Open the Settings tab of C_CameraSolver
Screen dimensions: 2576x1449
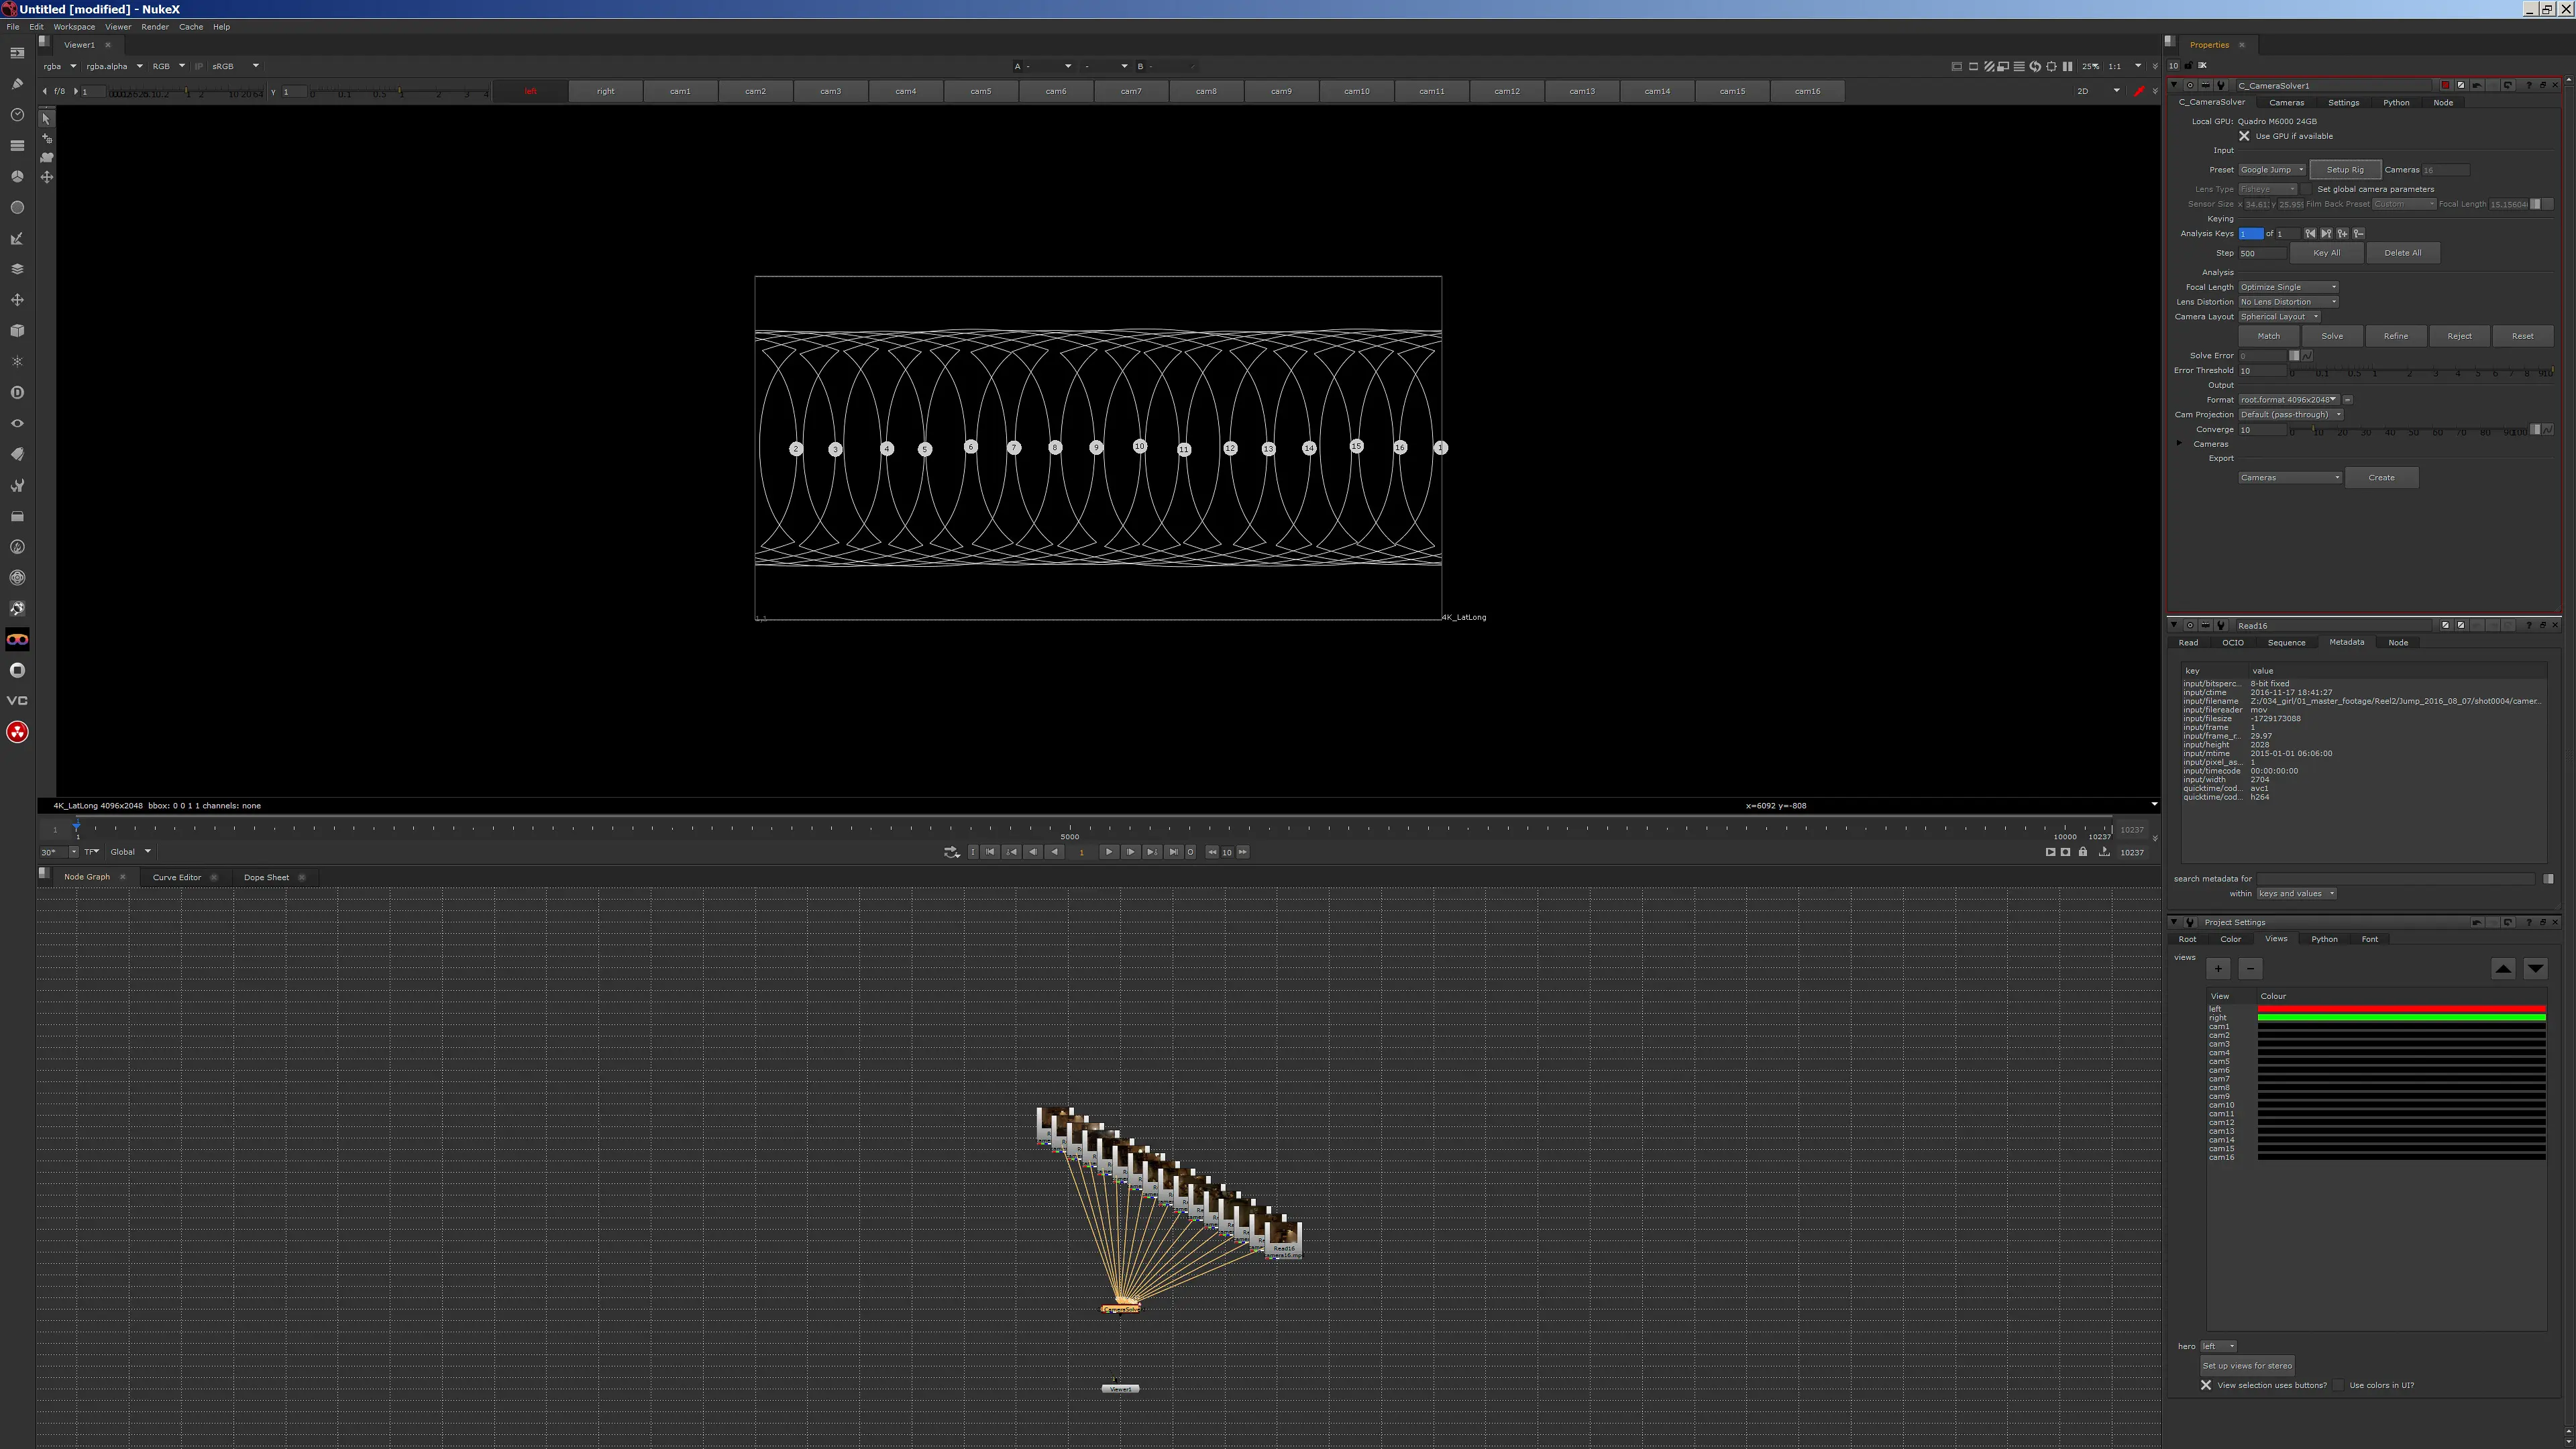tap(2343, 102)
